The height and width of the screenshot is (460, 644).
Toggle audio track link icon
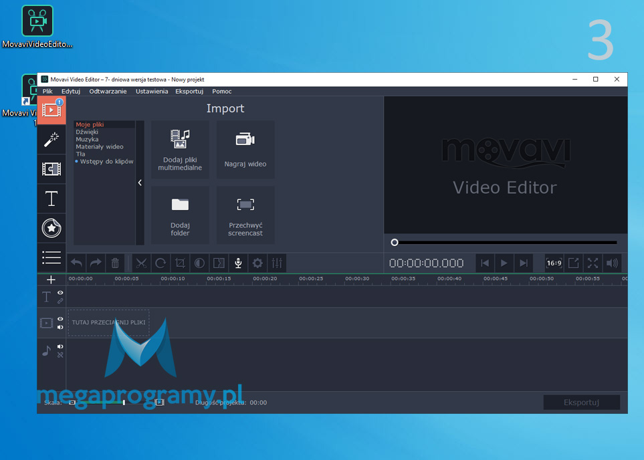[60, 355]
